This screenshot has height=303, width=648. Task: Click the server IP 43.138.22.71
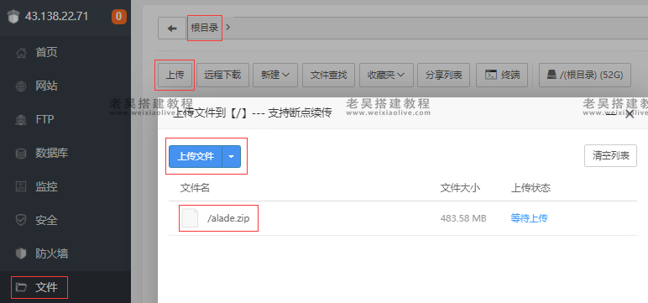click(56, 17)
